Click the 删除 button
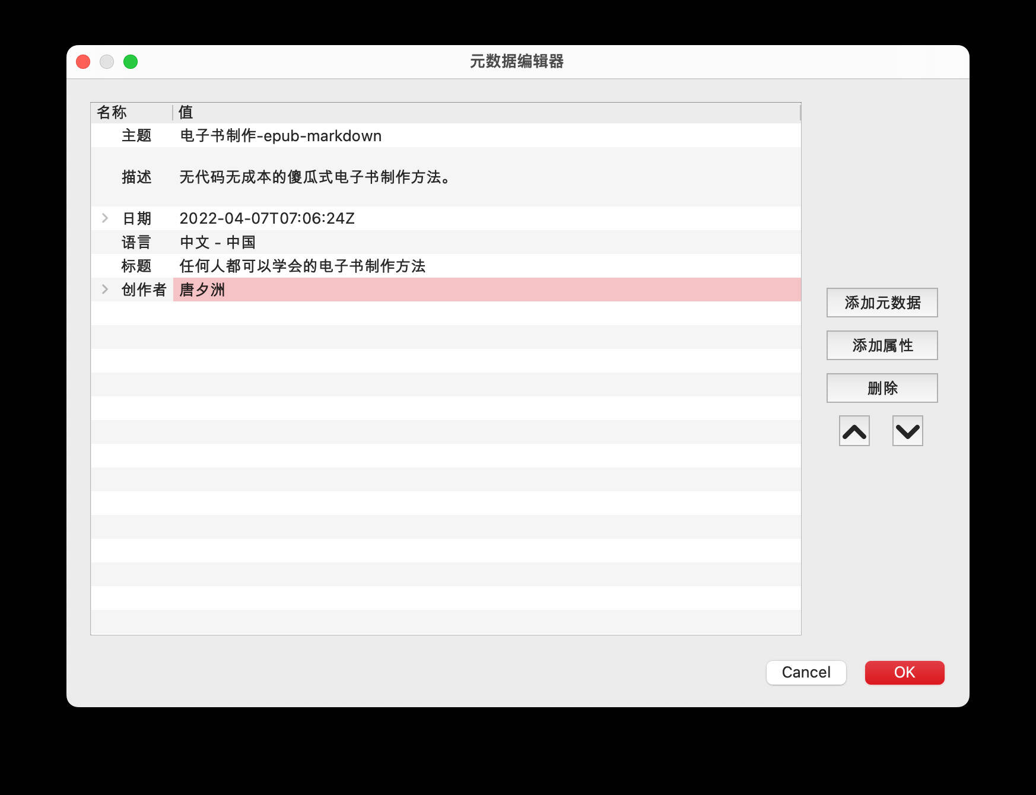Screen dimensions: 1036x795 [x=882, y=388]
